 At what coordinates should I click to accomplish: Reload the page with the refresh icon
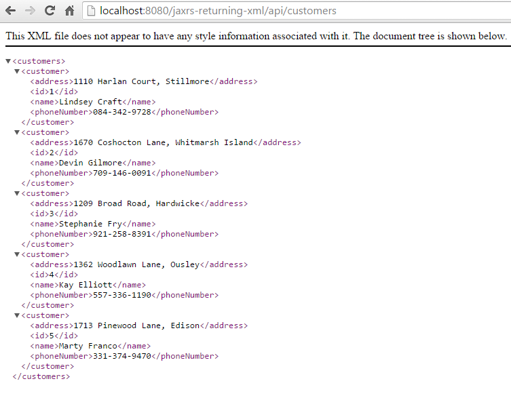50,11
